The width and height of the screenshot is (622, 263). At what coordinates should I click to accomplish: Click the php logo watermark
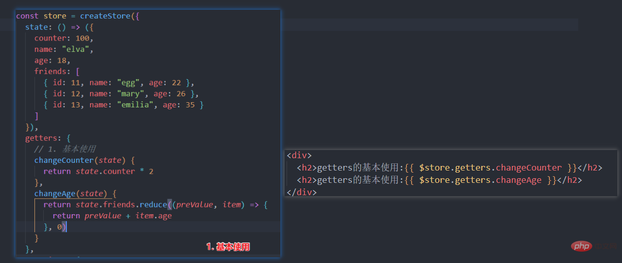(x=581, y=247)
